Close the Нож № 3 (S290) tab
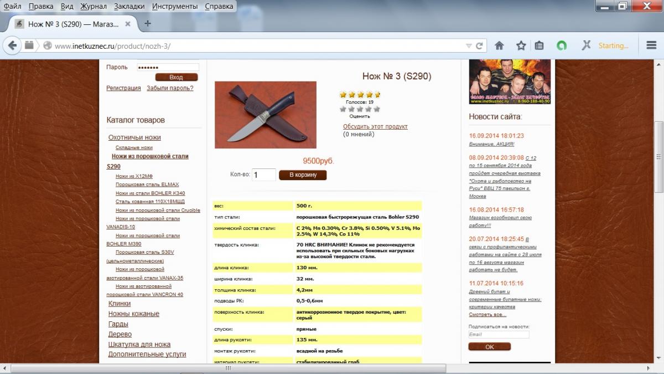Screen dimensions: 664x374 click(128, 24)
